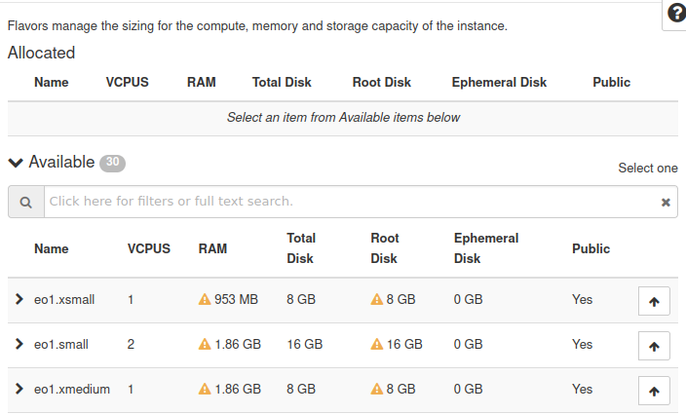Allocate the eo1.xsmall flavor with the up arrow
The image size is (686, 414).
click(654, 301)
